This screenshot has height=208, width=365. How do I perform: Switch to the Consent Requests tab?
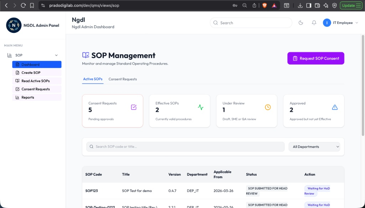pos(123,79)
